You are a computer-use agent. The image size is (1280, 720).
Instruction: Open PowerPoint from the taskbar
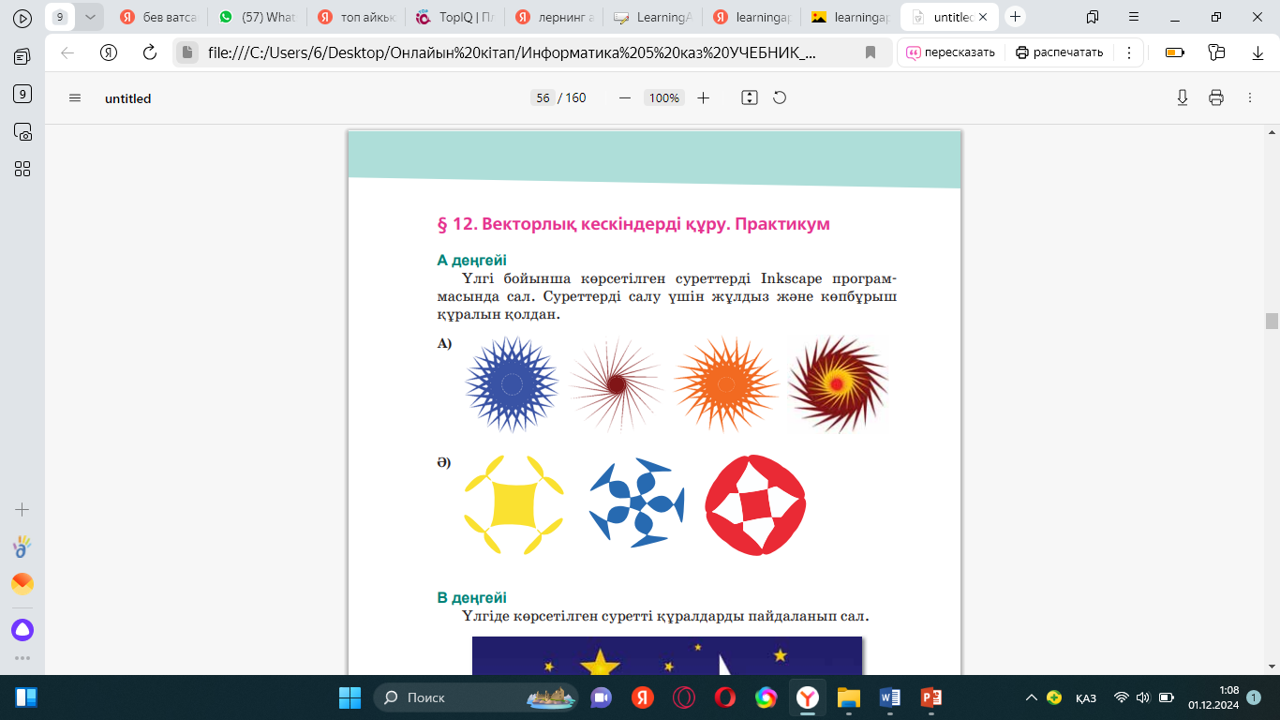(930, 697)
